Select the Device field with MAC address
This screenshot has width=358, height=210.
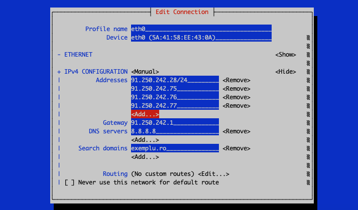(201, 38)
